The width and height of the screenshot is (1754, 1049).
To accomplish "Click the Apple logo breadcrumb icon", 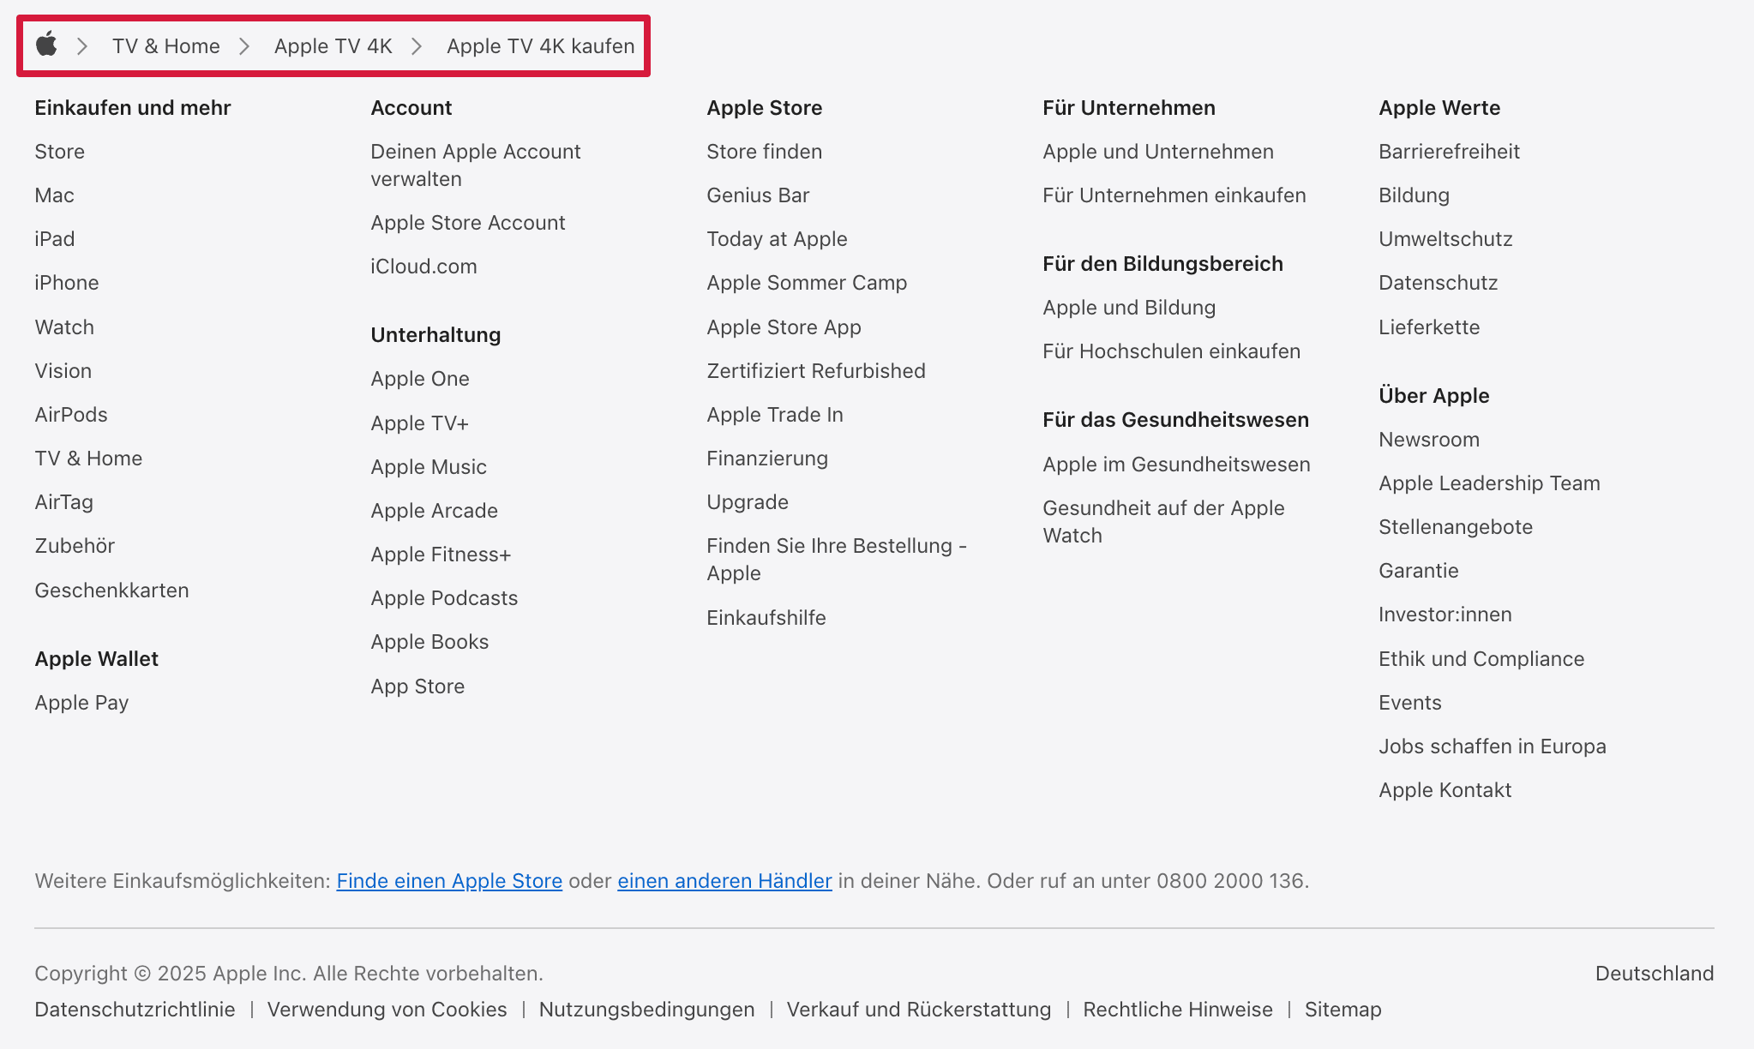I will pyautogui.click(x=46, y=45).
